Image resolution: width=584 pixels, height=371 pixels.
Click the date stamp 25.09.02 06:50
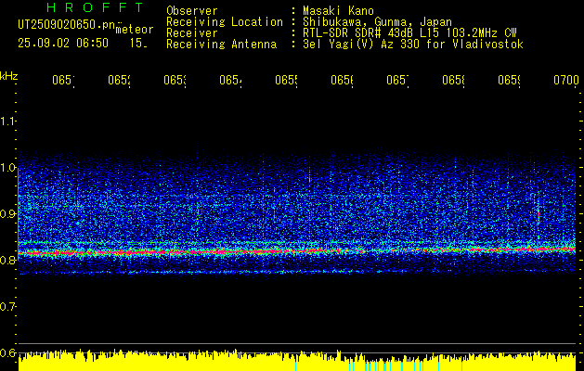pyautogui.click(x=63, y=44)
